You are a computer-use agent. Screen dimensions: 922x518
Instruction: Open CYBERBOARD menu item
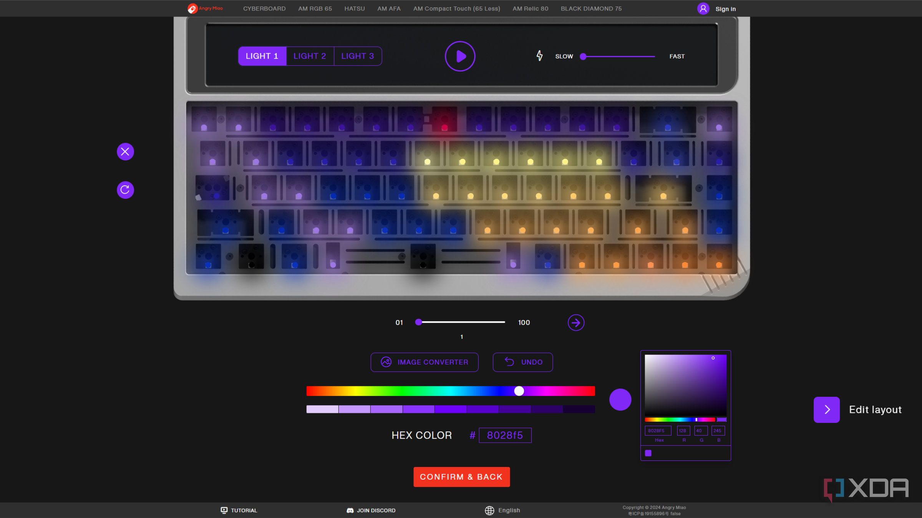tap(264, 8)
